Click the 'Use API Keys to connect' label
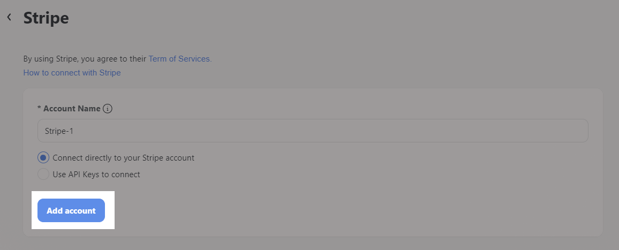The image size is (619, 250). [96, 175]
